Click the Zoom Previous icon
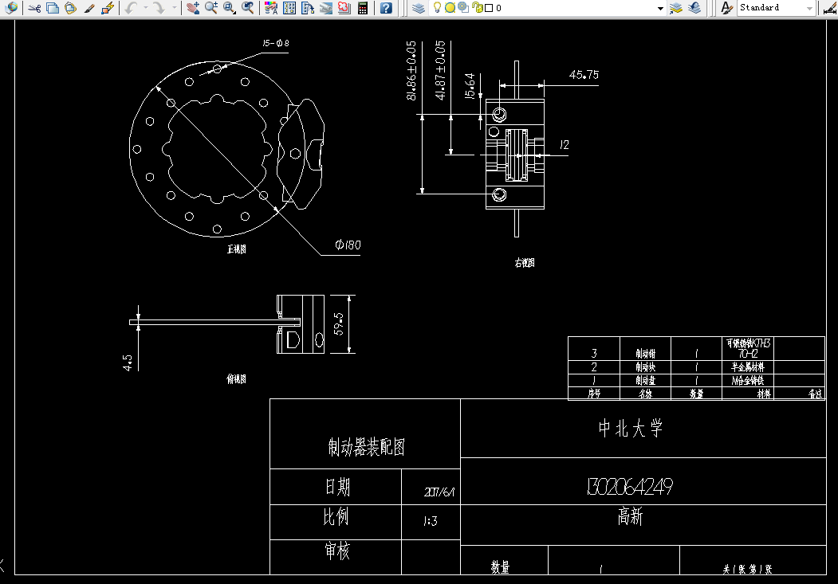 [x=247, y=8]
